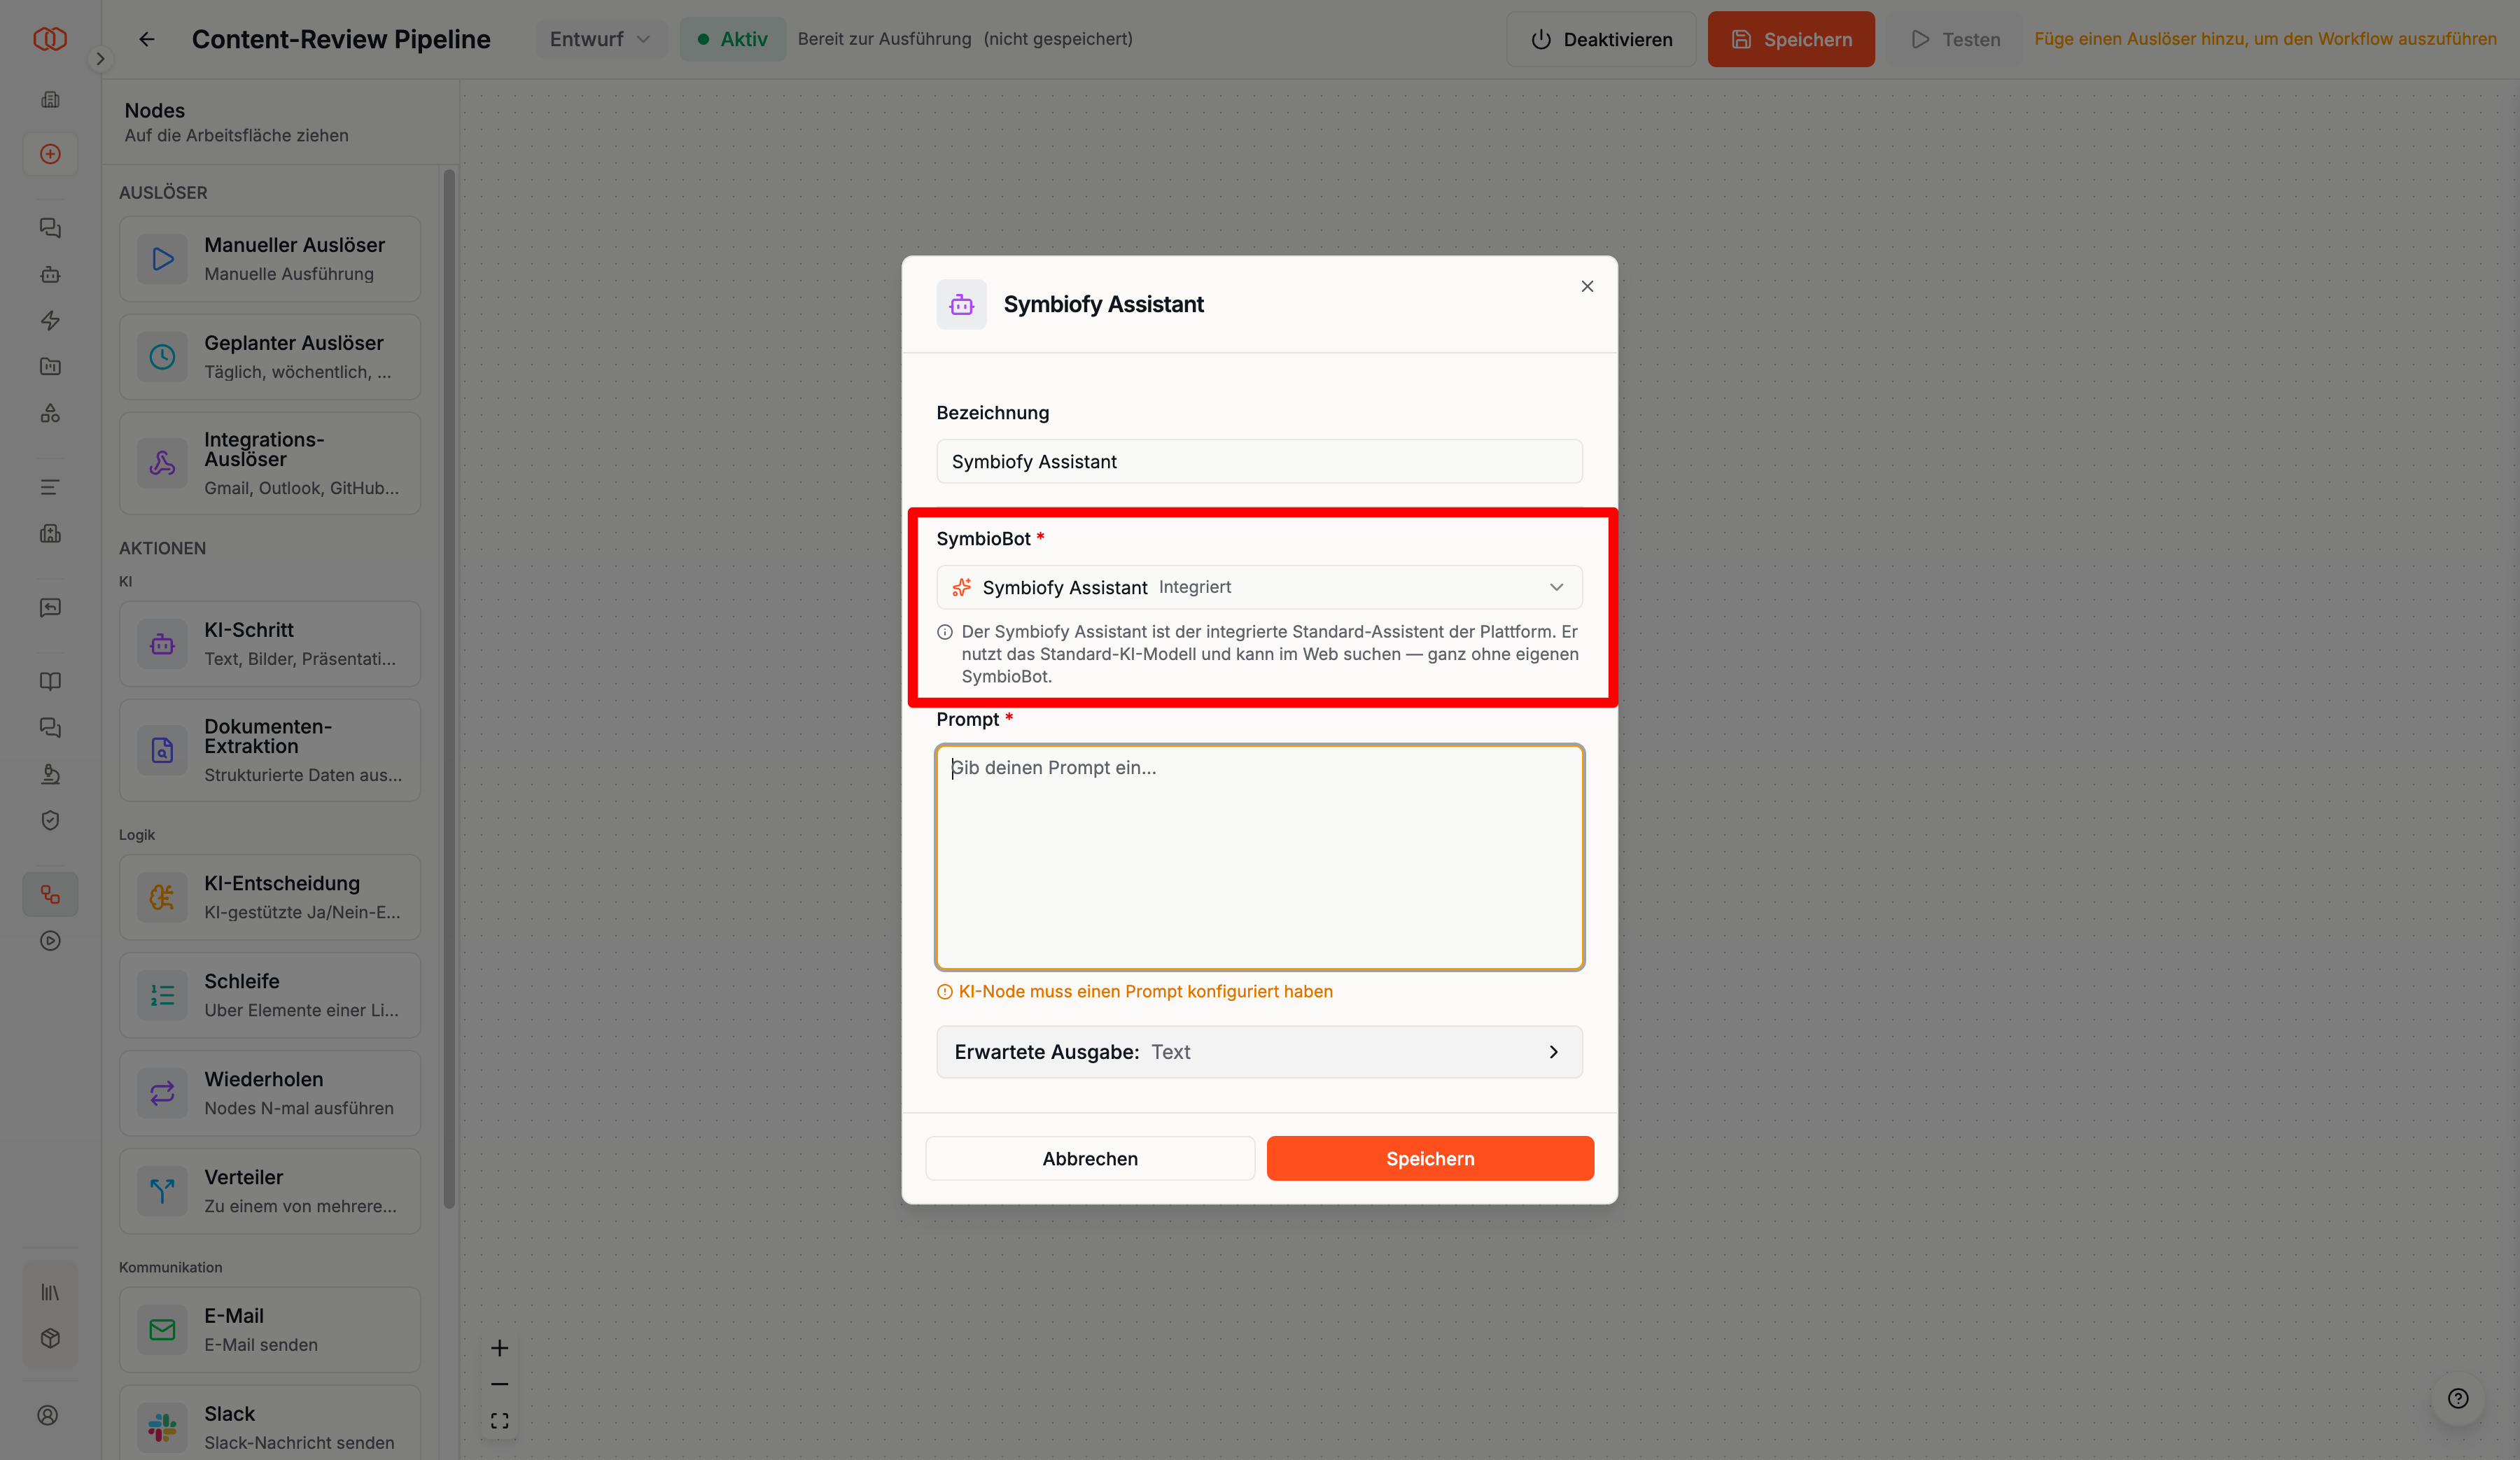The image size is (2520, 1460).
Task: Click Abbrechen in the dialog
Action: pyautogui.click(x=1090, y=1158)
